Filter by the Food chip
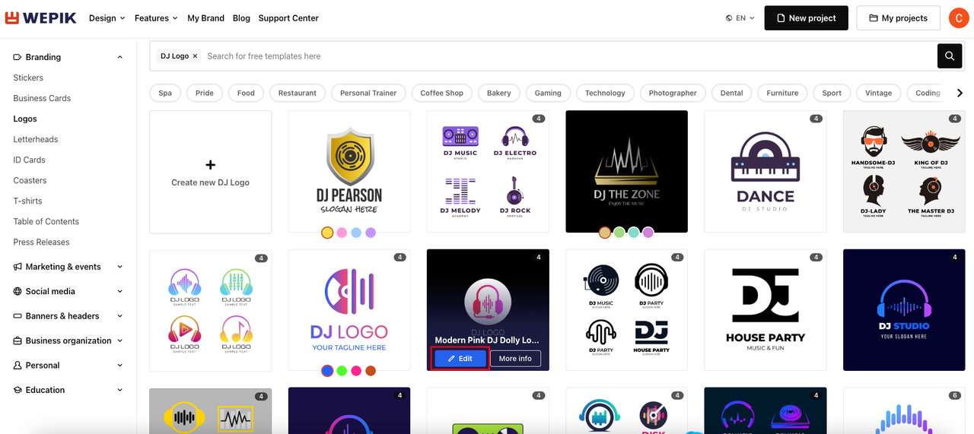Screen dimensions: 974x434 tap(246, 93)
